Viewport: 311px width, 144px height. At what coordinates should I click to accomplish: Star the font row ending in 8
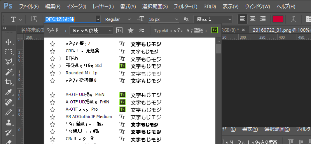point(52,81)
